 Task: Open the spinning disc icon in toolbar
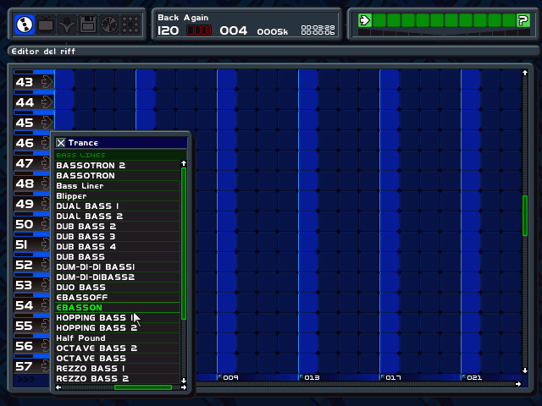(109, 25)
